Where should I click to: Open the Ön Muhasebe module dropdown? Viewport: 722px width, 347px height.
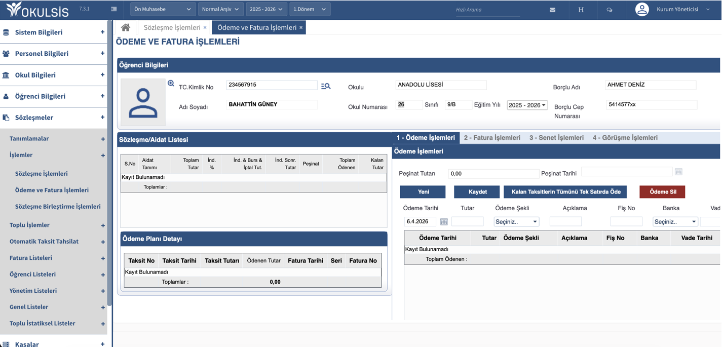(x=163, y=9)
